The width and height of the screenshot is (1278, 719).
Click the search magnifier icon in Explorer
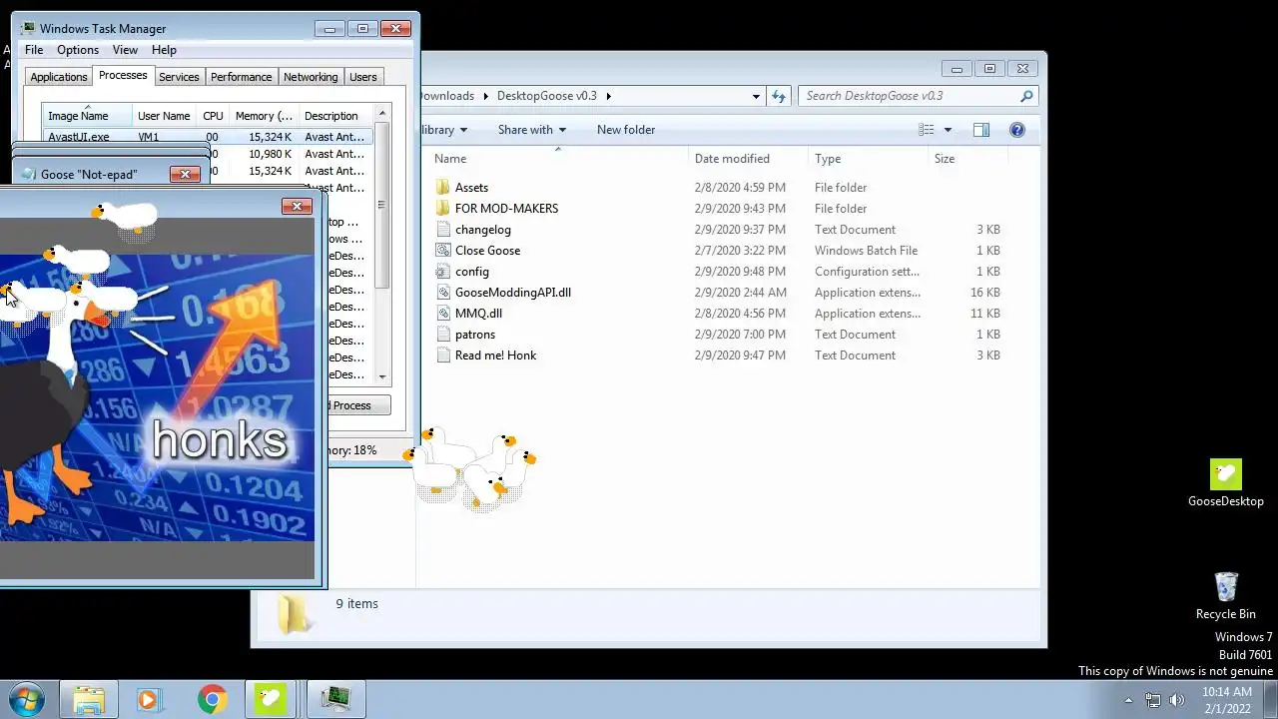(x=1025, y=96)
